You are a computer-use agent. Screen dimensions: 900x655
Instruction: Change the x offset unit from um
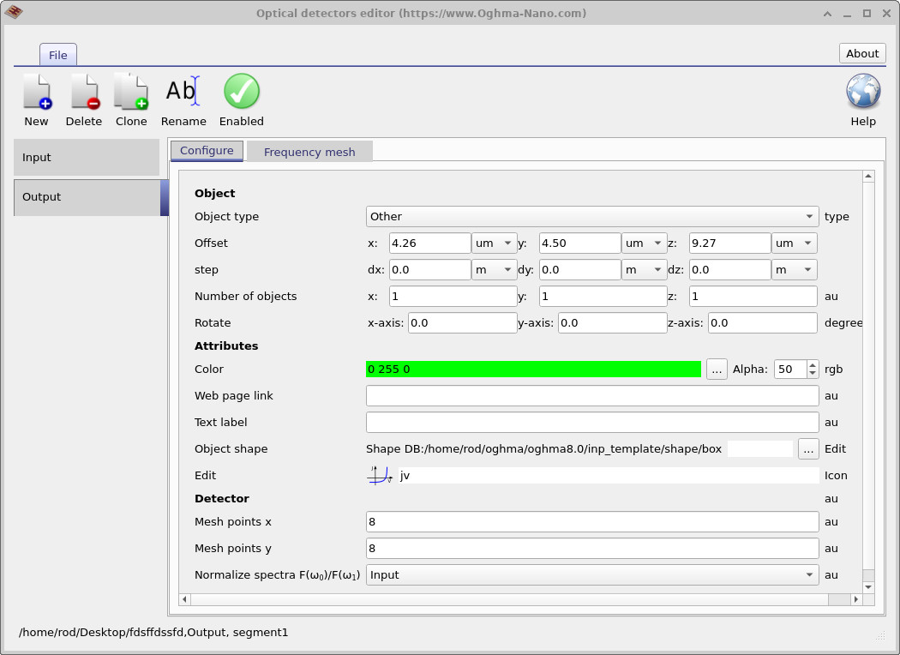click(494, 243)
